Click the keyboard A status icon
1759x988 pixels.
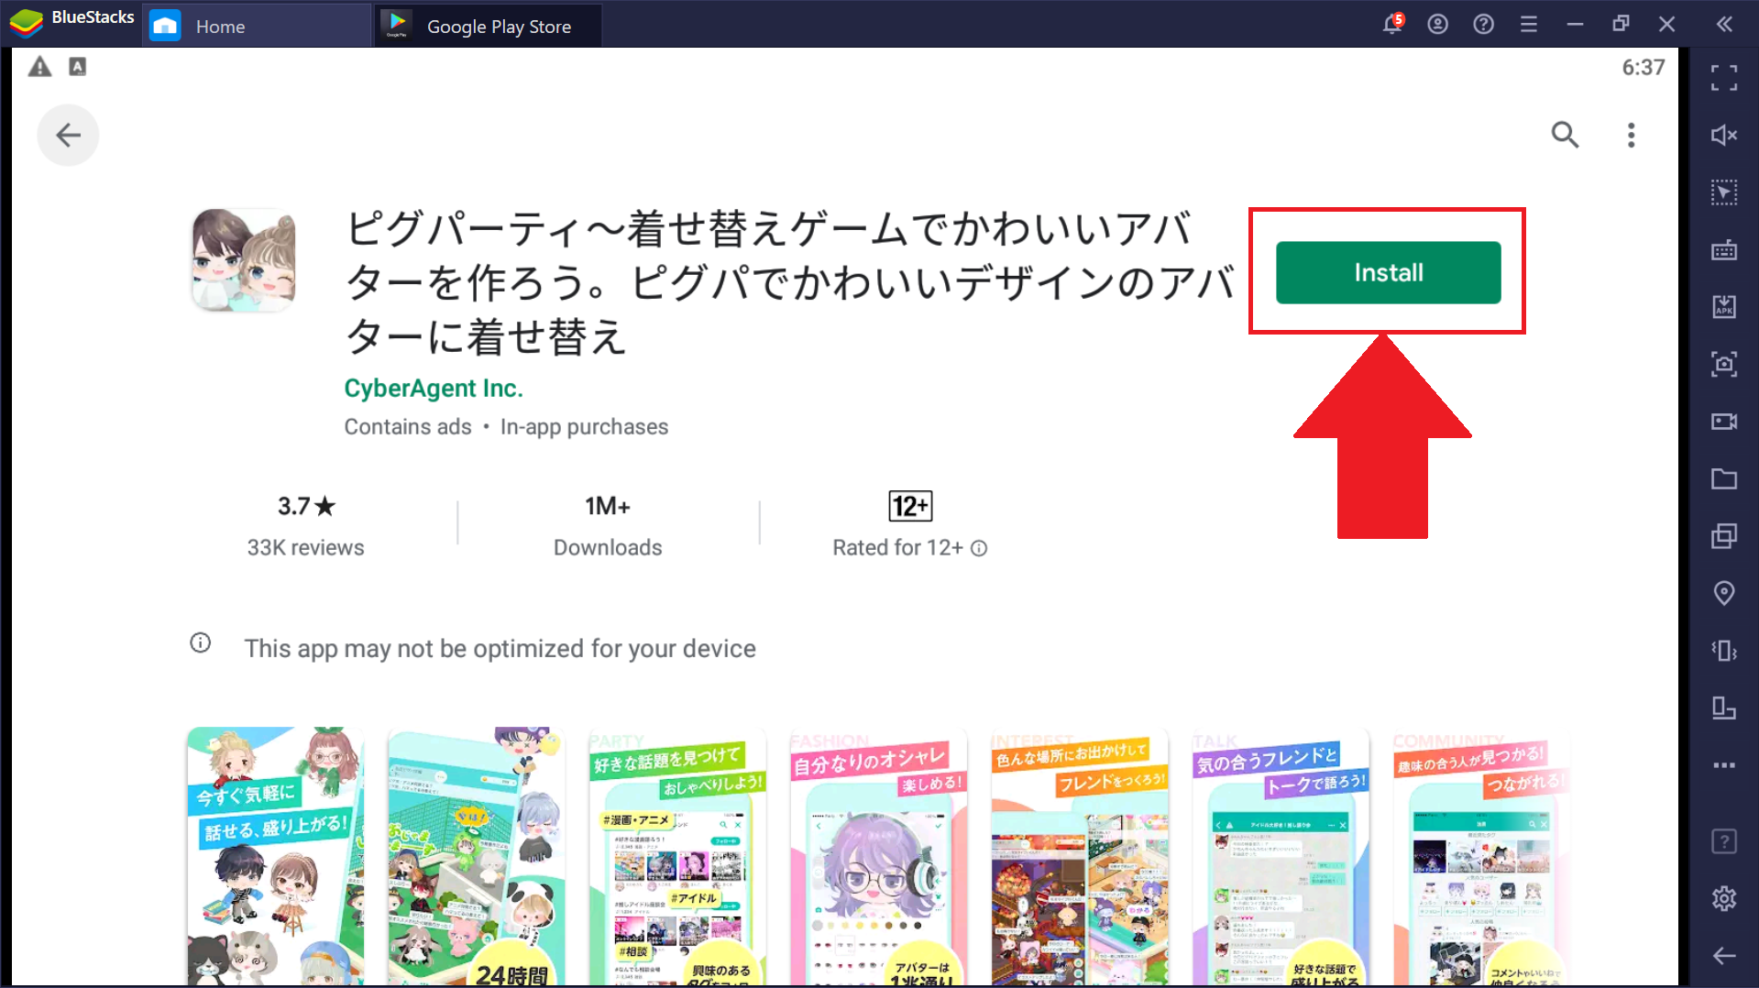(78, 67)
